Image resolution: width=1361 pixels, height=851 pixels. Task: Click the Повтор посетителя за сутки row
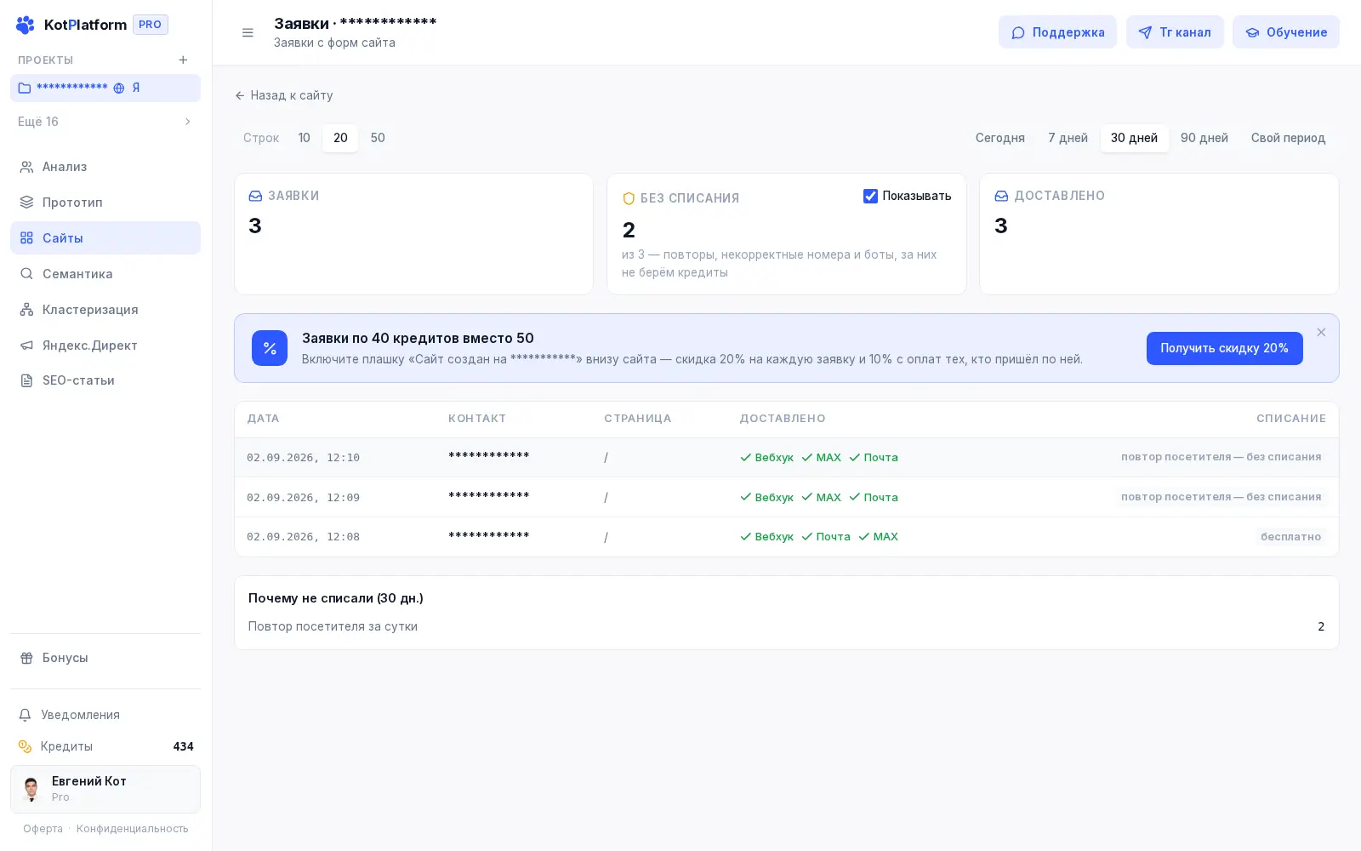(x=787, y=626)
